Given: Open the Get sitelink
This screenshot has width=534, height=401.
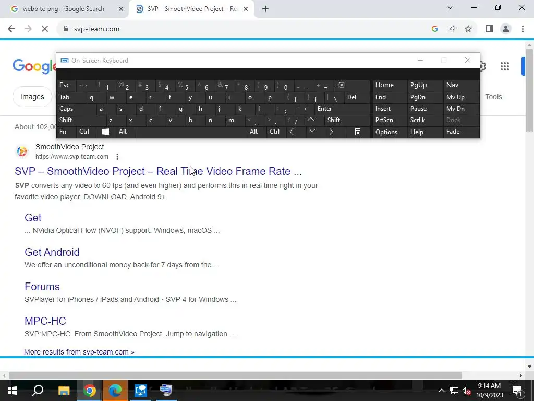Looking at the screenshot, I should (33, 218).
